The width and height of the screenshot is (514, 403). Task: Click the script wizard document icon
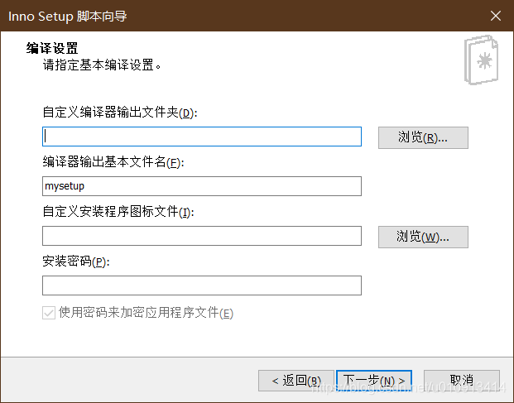click(481, 60)
